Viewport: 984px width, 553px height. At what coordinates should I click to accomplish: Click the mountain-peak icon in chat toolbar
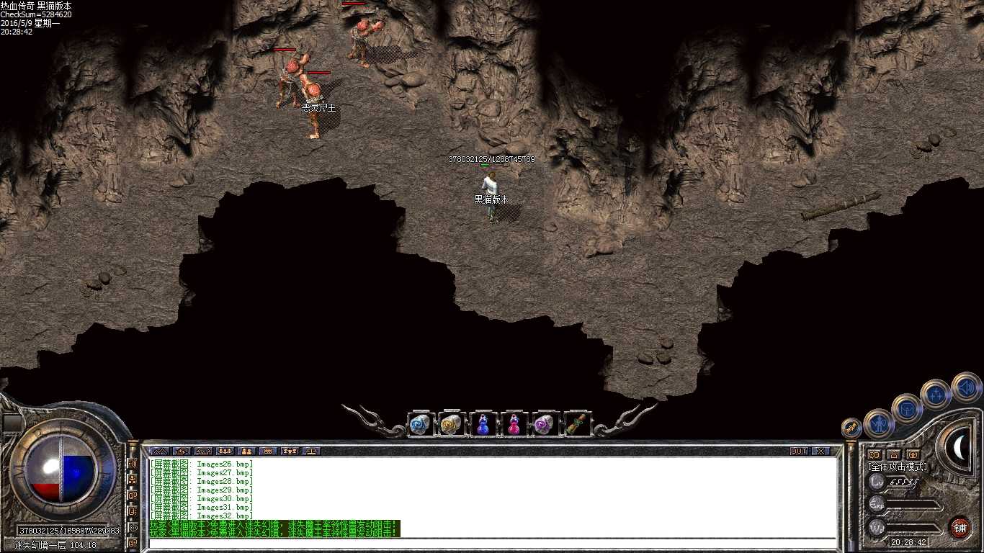[x=160, y=451]
